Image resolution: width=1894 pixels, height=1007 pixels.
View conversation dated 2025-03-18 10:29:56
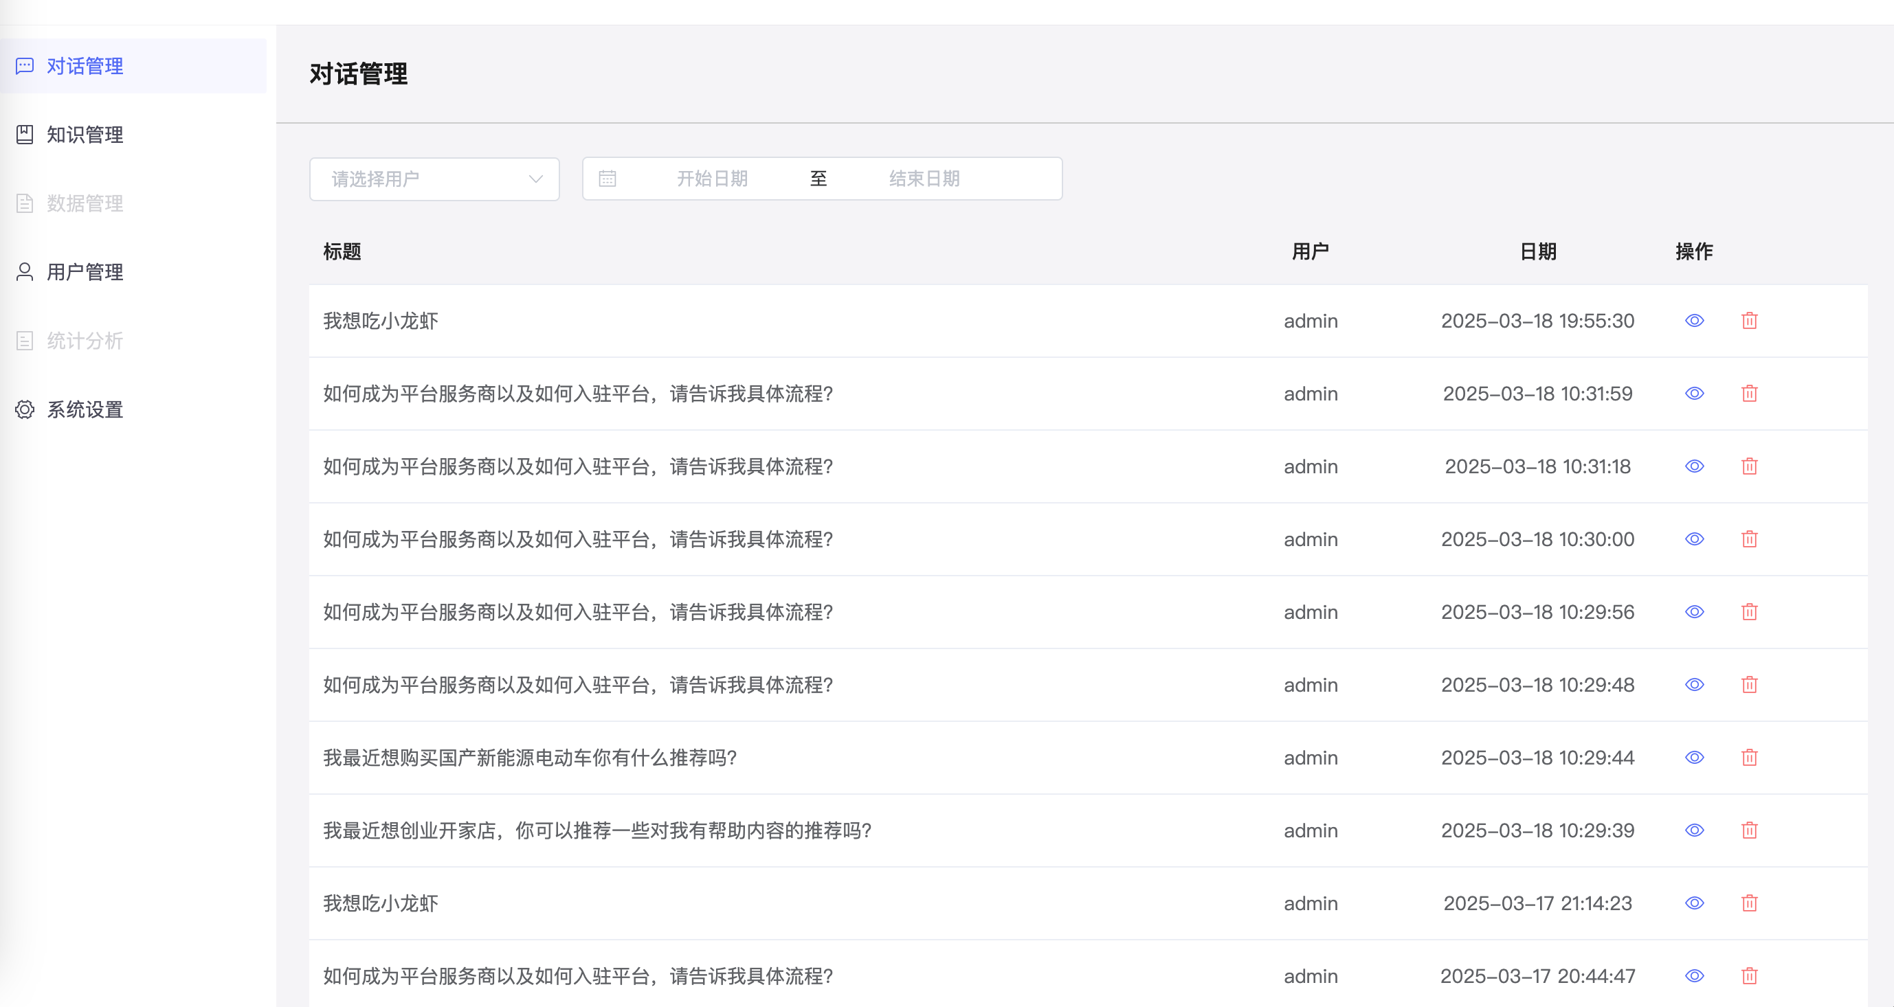(x=1694, y=611)
